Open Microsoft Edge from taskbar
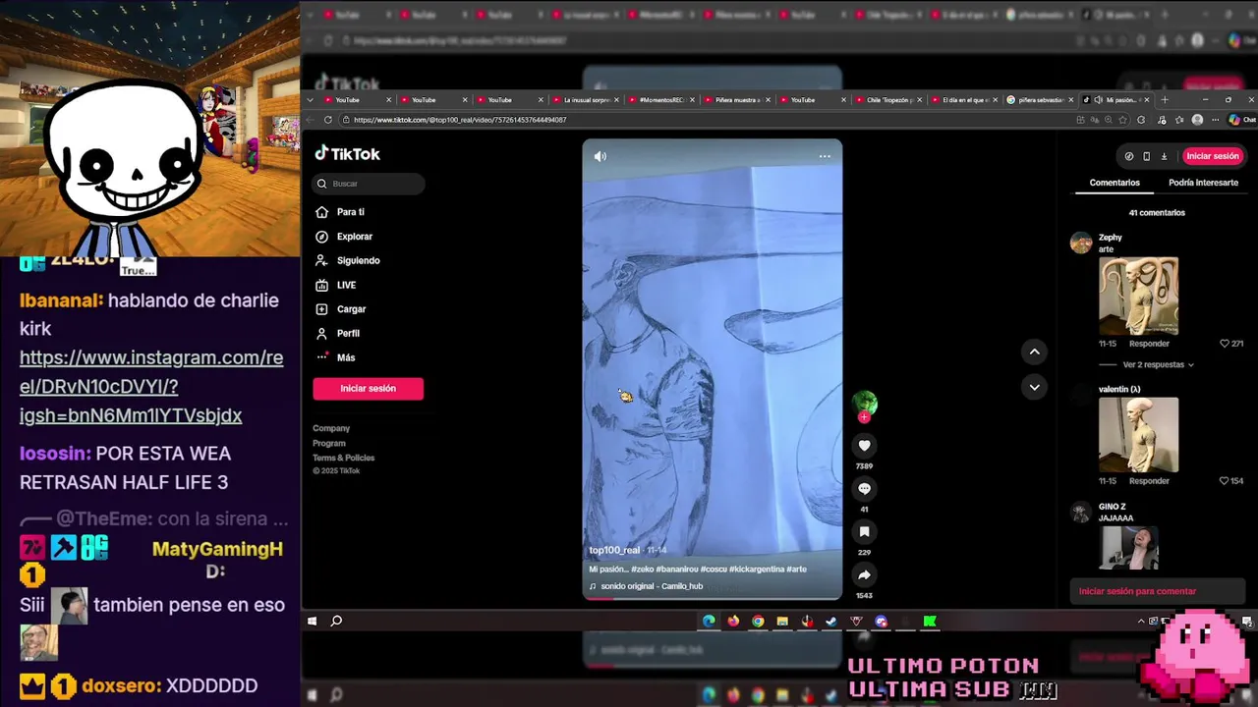 click(x=709, y=622)
